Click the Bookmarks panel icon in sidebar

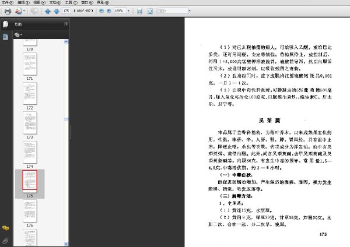(6, 37)
